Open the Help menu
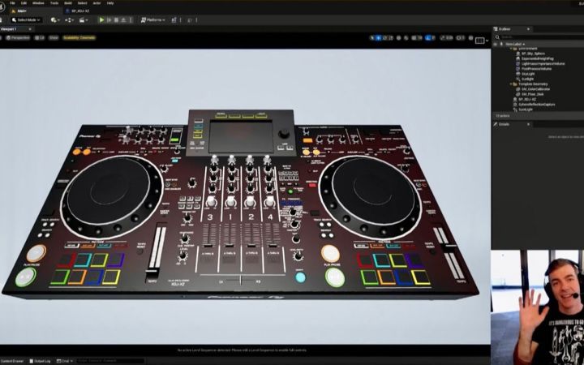The height and width of the screenshot is (365, 584). (x=110, y=3)
